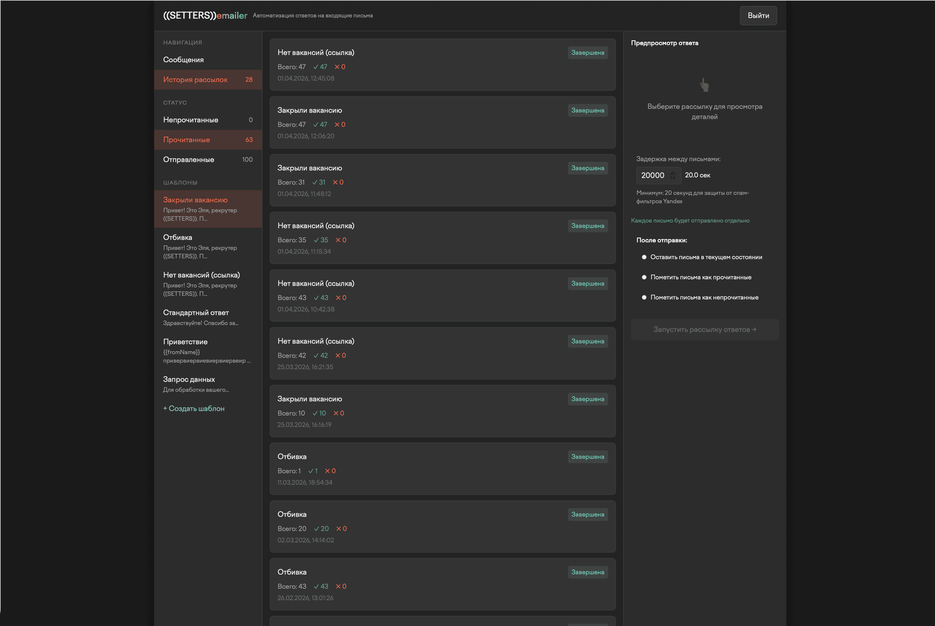Click lower stepper arrow to decrease delay
The image size is (935, 626).
pos(673,178)
